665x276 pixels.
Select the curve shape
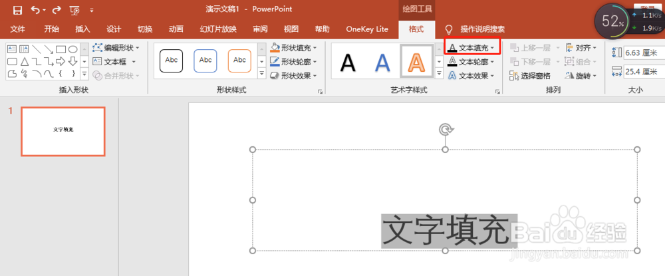(x=49, y=74)
